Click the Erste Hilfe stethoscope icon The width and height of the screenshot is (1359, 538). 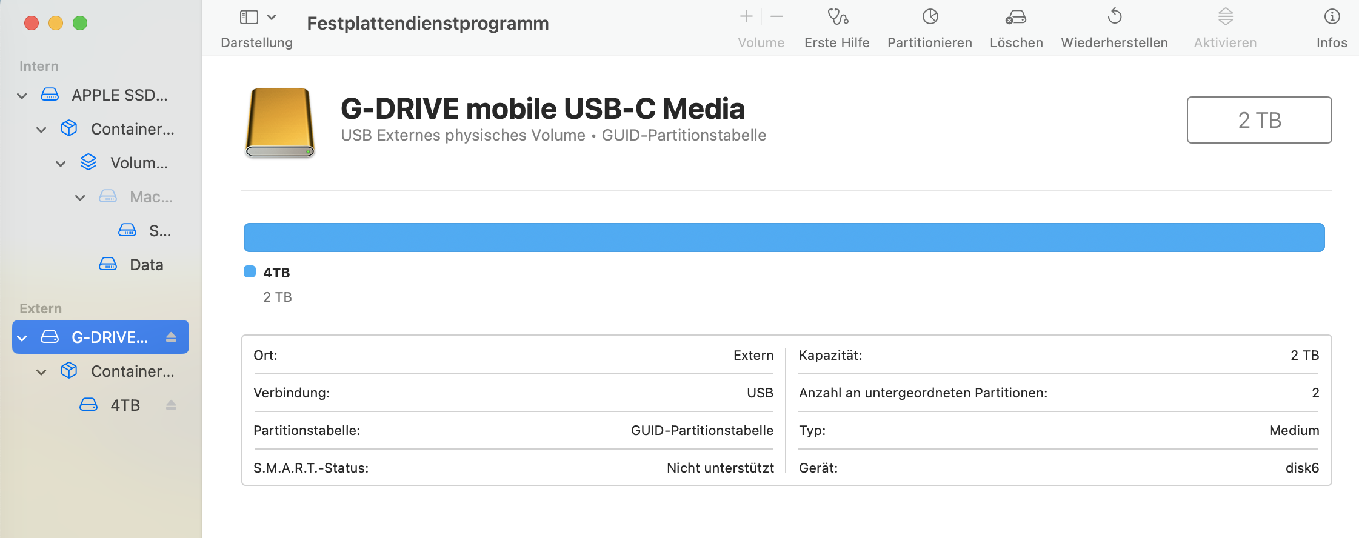coord(837,17)
